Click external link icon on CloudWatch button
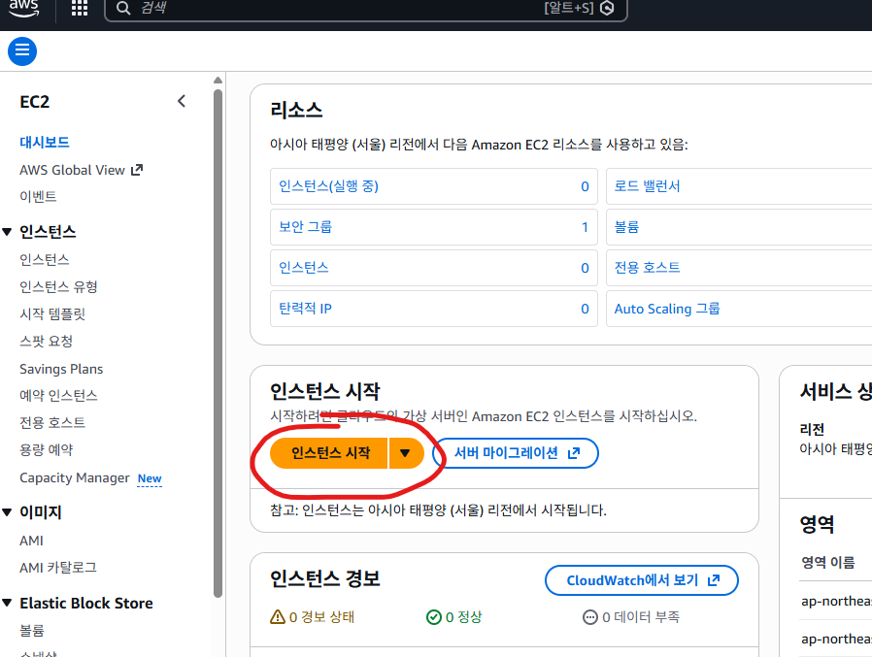Image resolution: width=872 pixels, height=657 pixels. coord(714,580)
